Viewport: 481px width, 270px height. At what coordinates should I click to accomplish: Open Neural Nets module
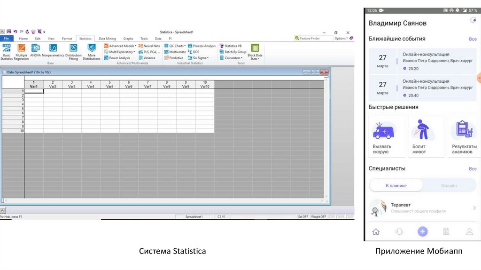tap(149, 46)
